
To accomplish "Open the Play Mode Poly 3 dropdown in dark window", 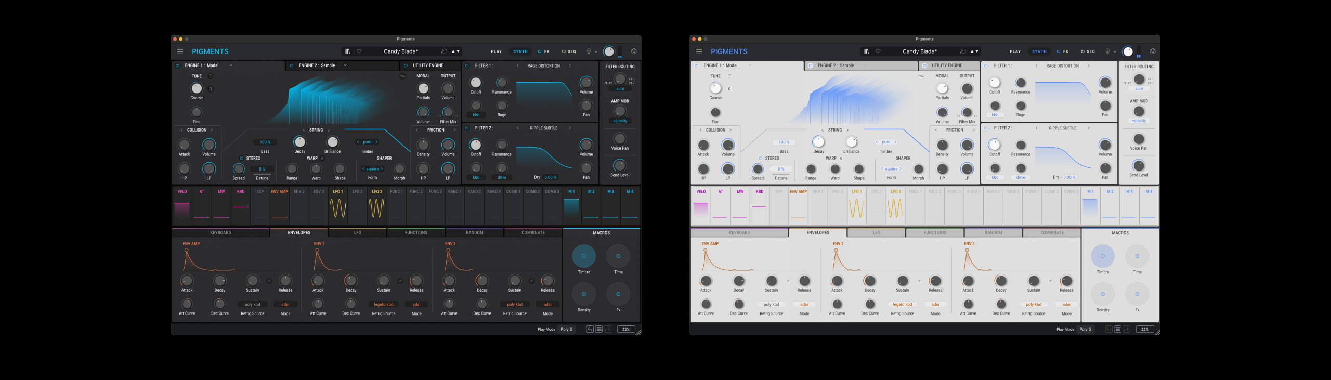I will click(x=566, y=329).
